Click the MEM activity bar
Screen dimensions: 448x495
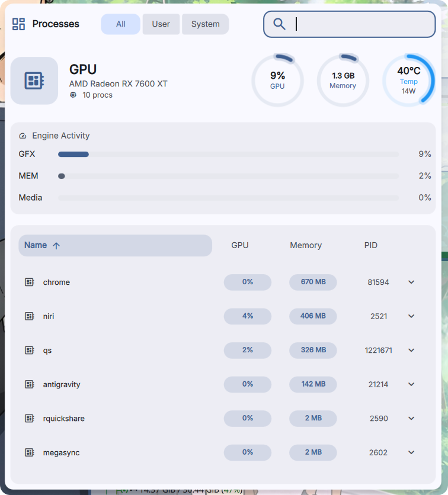click(x=228, y=176)
